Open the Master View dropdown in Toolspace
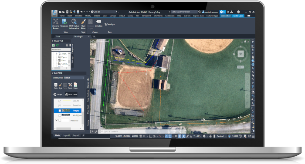Viewport: 305px width, 164px height. (61, 49)
